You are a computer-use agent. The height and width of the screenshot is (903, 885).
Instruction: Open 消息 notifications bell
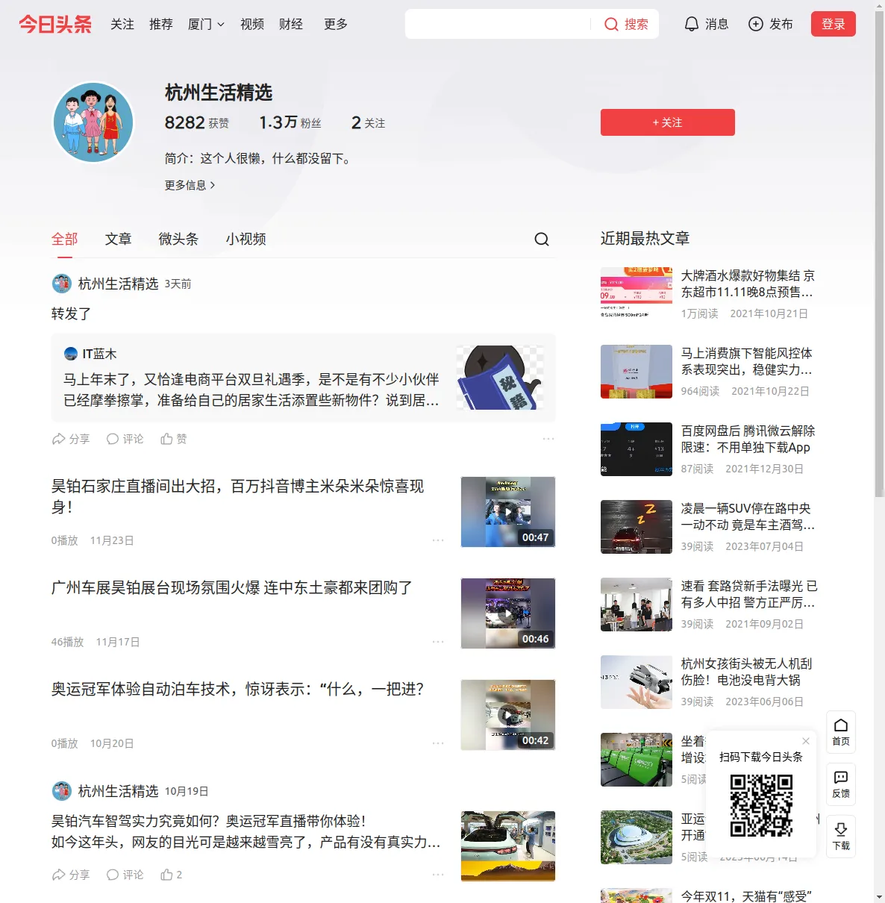pyautogui.click(x=692, y=24)
